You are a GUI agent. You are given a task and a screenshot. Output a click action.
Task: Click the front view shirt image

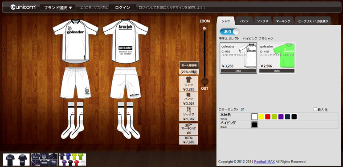click(x=75, y=40)
